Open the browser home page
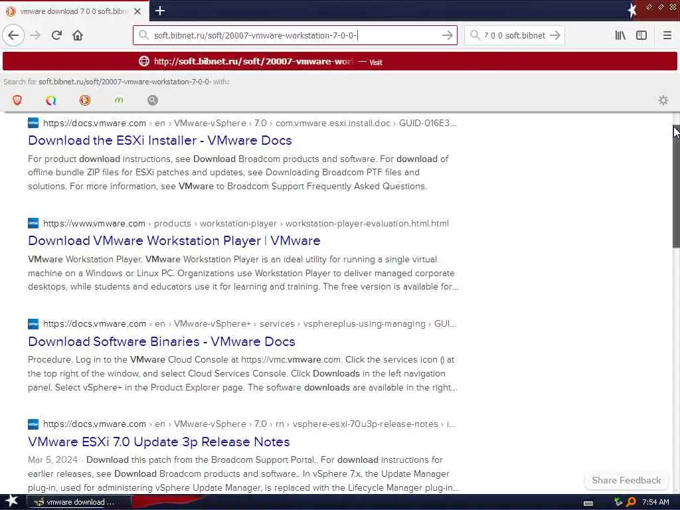 [78, 35]
